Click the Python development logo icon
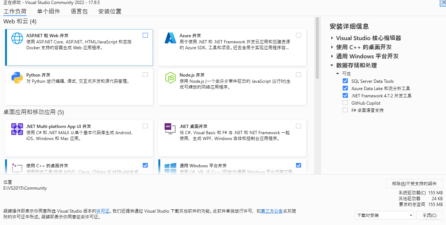Screen dimensions: 446x225 [17, 78]
